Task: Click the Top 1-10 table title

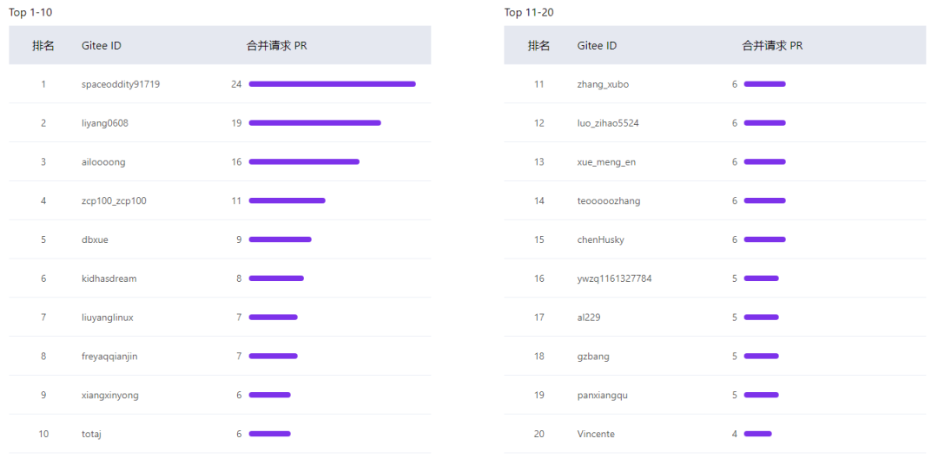Action: click(30, 12)
